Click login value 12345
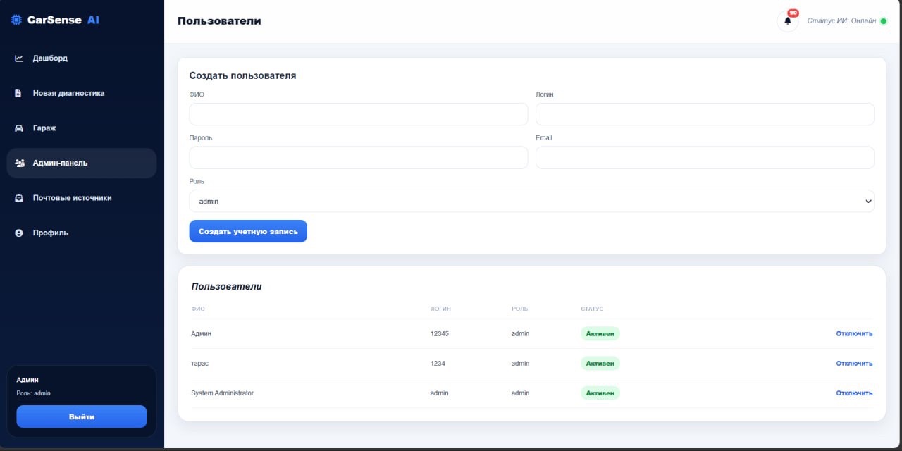The height and width of the screenshot is (451, 902). click(439, 334)
